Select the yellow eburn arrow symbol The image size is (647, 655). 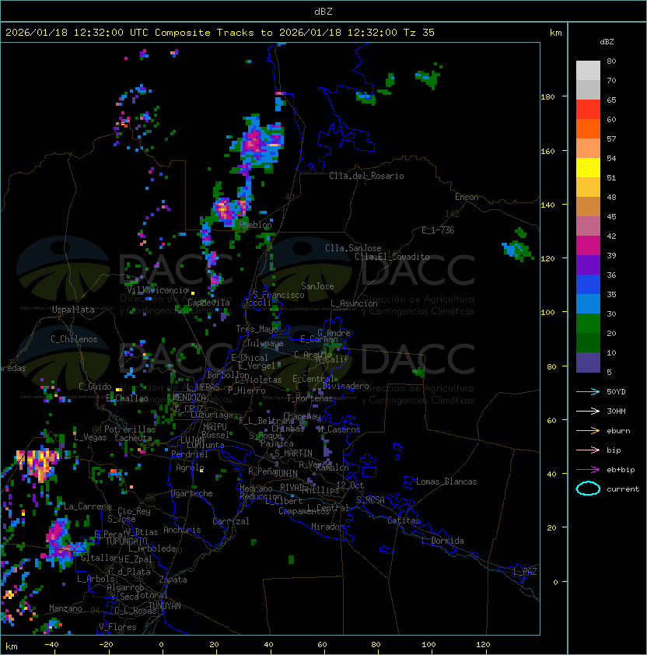pyautogui.click(x=588, y=431)
